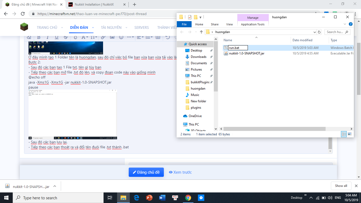Open the smiley emoji picker in editor
361x203 pixels.
121,37
